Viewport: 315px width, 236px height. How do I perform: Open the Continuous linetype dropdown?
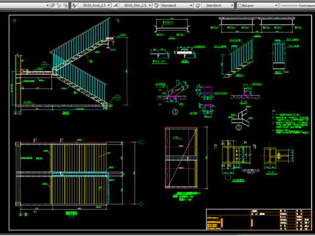coord(297,5)
